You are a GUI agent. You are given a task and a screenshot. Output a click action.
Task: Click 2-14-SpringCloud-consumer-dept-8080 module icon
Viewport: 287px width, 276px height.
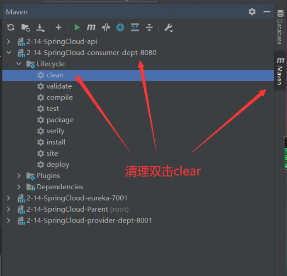[21, 53]
